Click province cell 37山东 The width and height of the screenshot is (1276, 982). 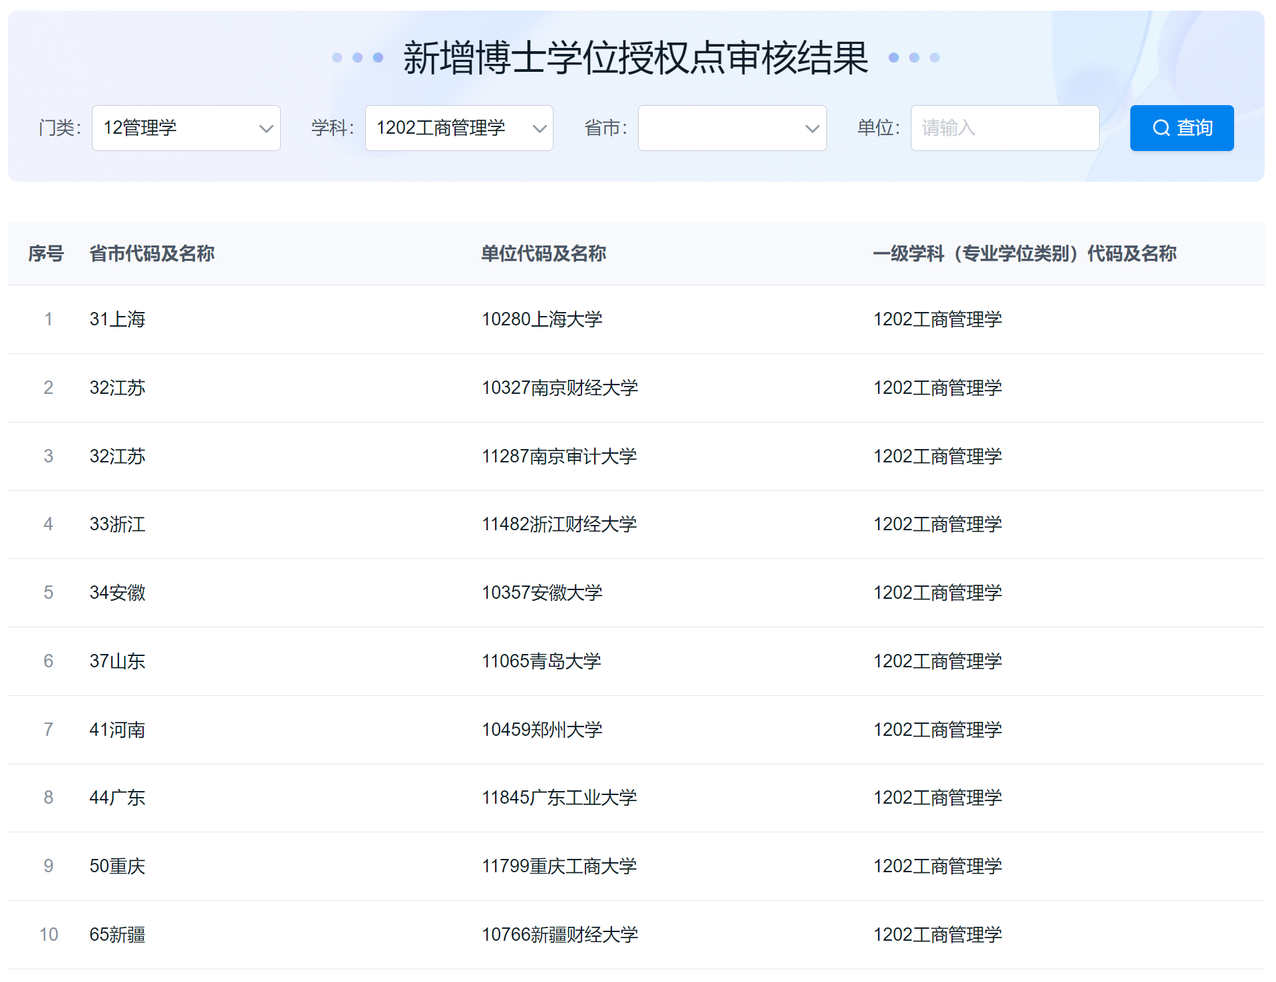tap(117, 661)
